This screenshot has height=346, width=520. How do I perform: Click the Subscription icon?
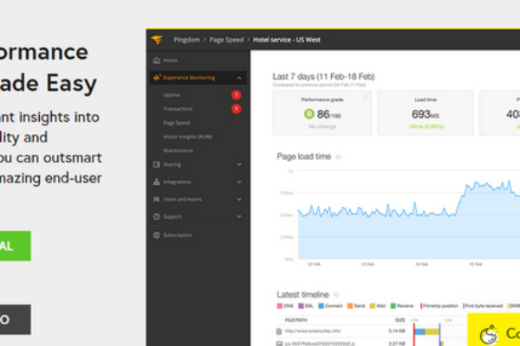157,235
